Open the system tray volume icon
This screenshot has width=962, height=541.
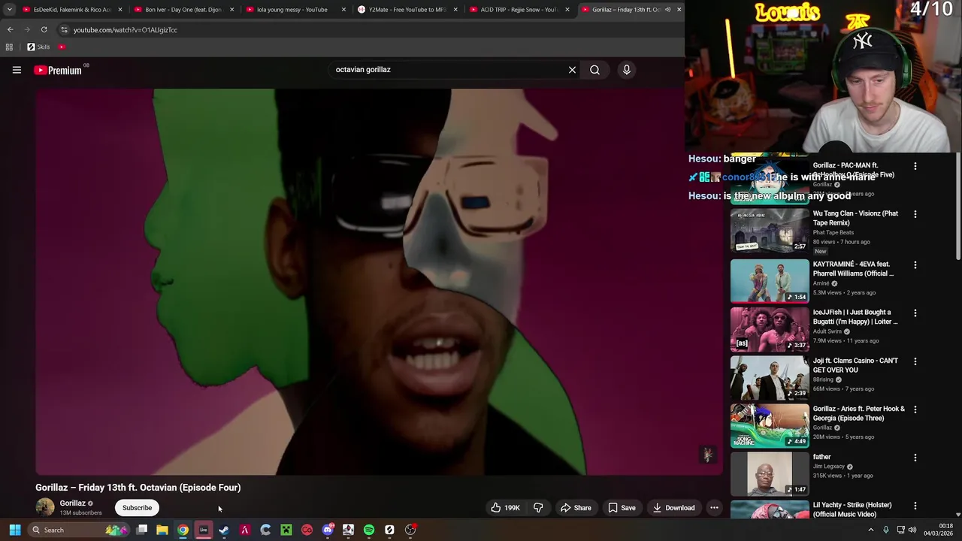[912, 530]
